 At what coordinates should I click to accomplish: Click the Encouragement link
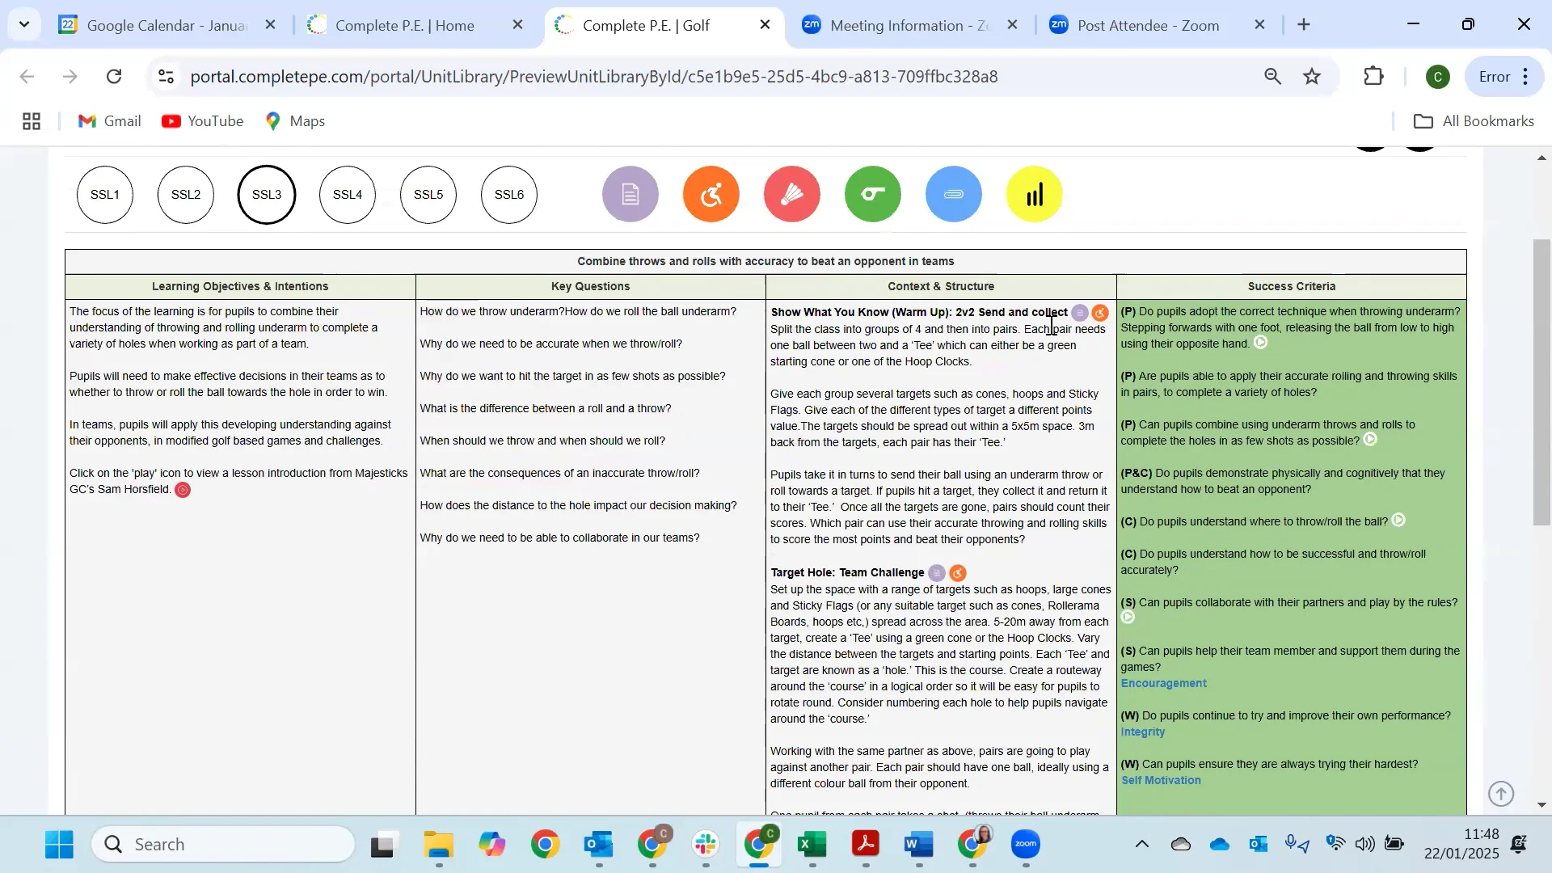tap(1163, 684)
